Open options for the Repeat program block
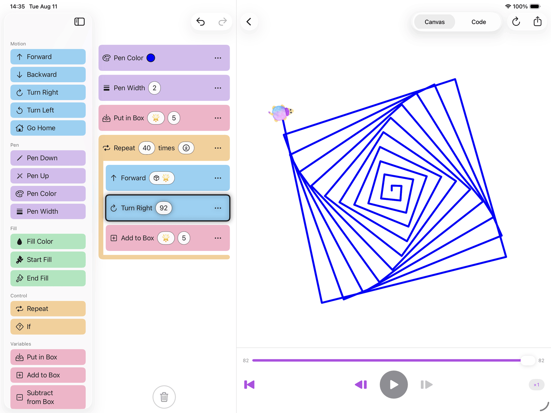Viewport: 551px width, 413px height. (218, 148)
